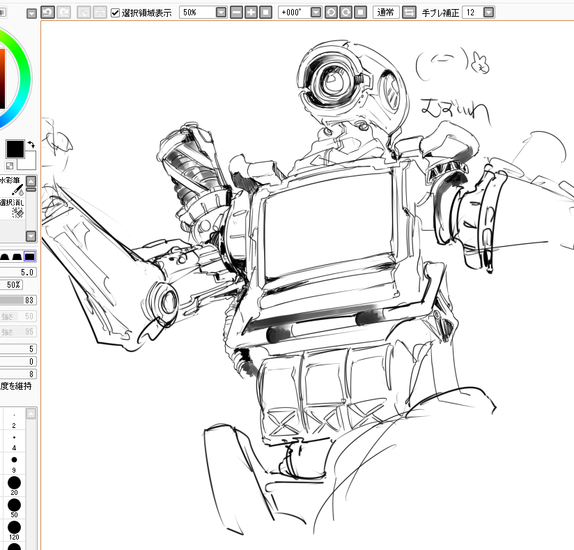Click the 度を維持 keep opacity option
This screenshot has height=550, width=574.
click(x=16, y=386)
